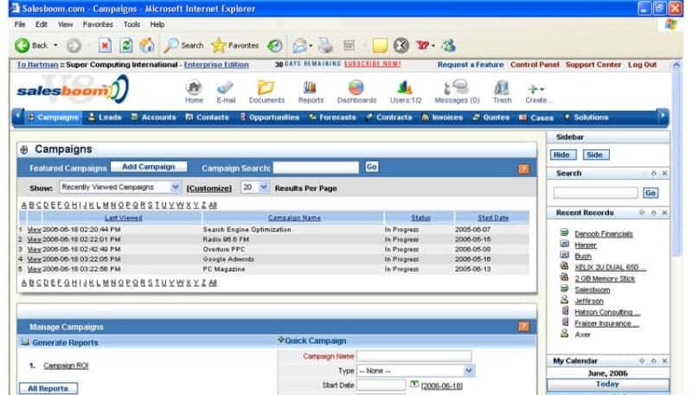Click the tab bar left scroll arrow
692x395 pixels.
pos(17,116)
